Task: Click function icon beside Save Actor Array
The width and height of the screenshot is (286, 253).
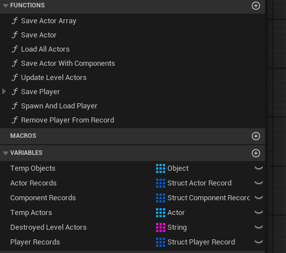Action: pyautogui.click(x=15, y=21)
